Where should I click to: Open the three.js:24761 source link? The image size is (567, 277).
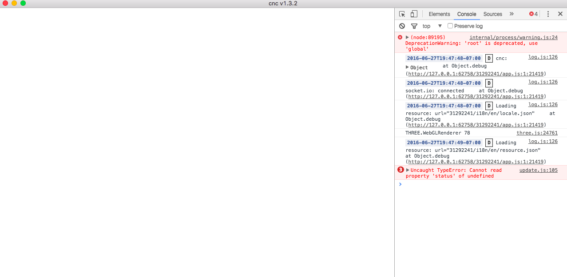(x=537, y=133)
